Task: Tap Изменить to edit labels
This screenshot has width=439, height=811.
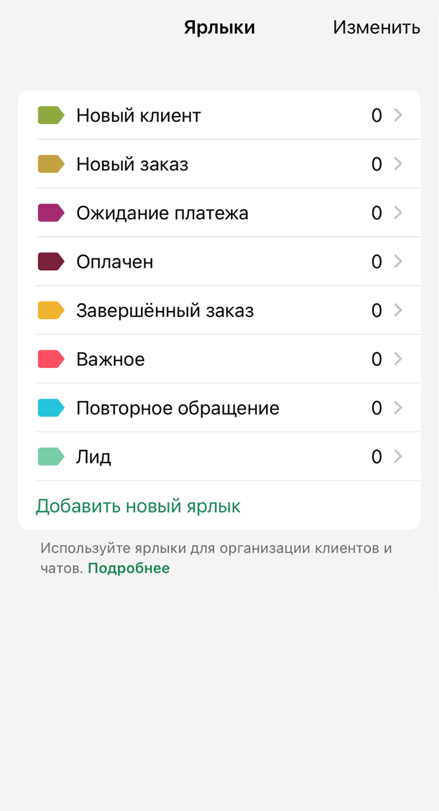Action: (376, 27)
